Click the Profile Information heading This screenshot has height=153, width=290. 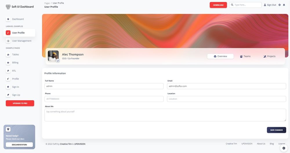(55, 73)
